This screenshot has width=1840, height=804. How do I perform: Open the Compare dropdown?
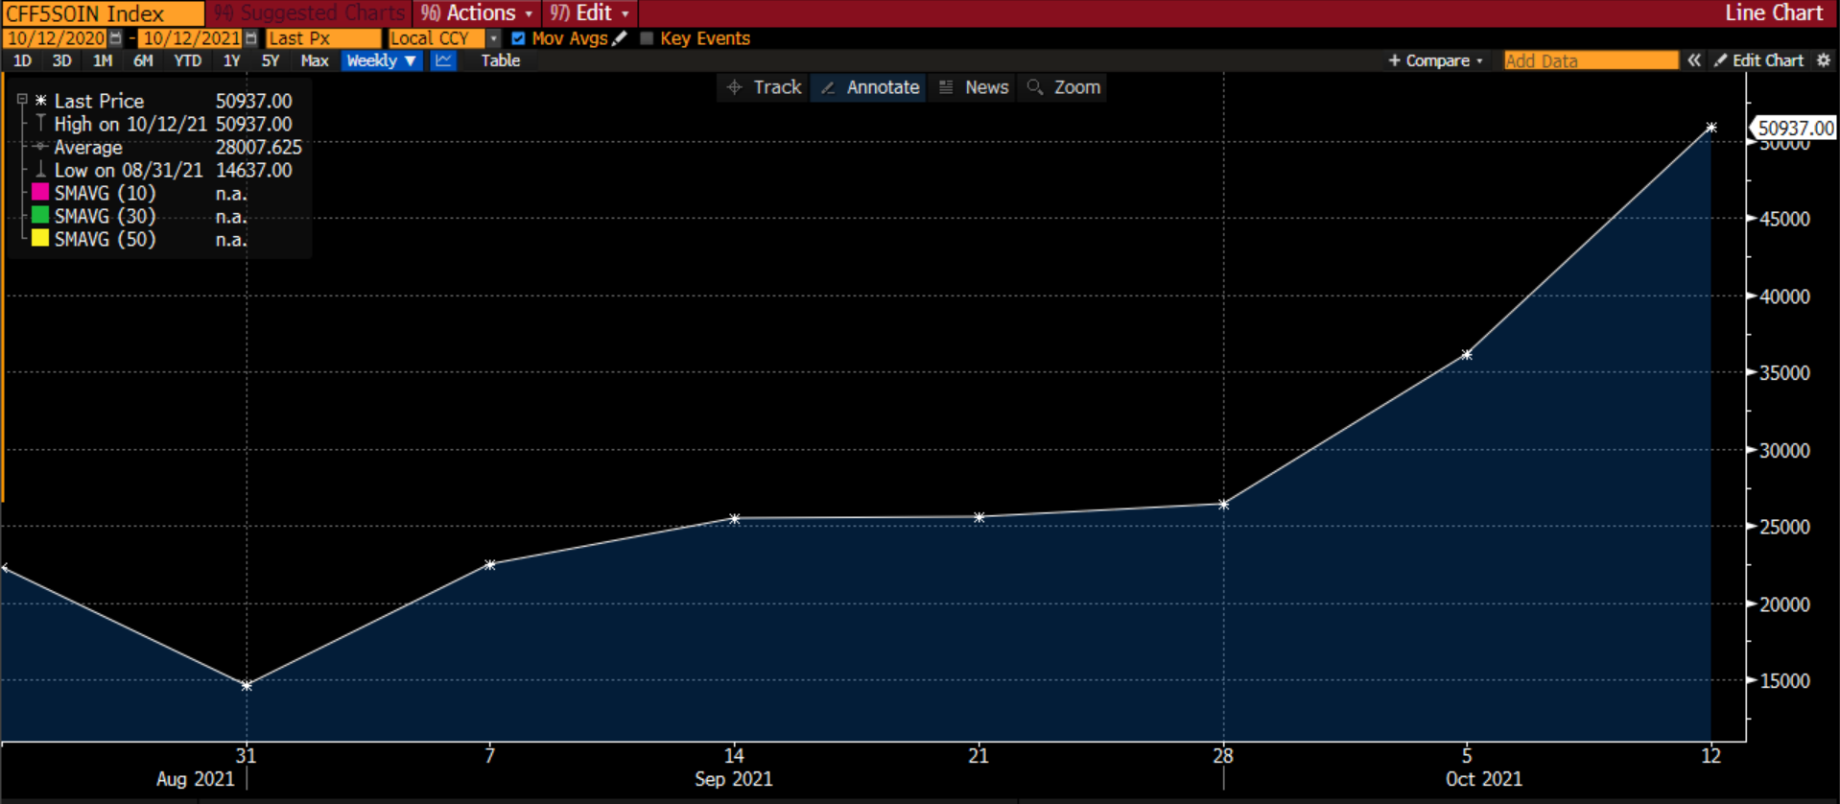point(1435,60)
